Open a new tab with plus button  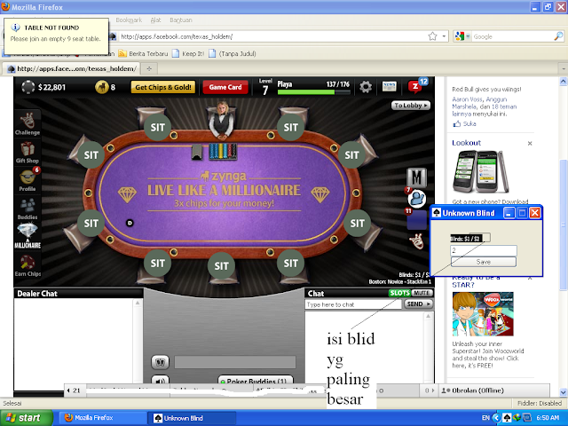(149, 68)
